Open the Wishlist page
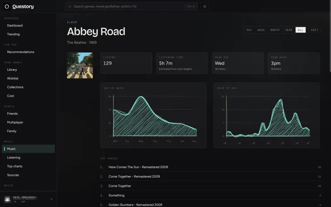Screen dimensions: 331x207 (13, 78)
